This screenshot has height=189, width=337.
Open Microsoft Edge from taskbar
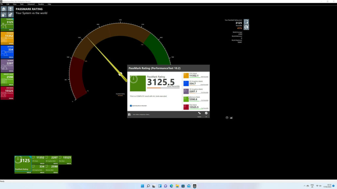point(171,186)
